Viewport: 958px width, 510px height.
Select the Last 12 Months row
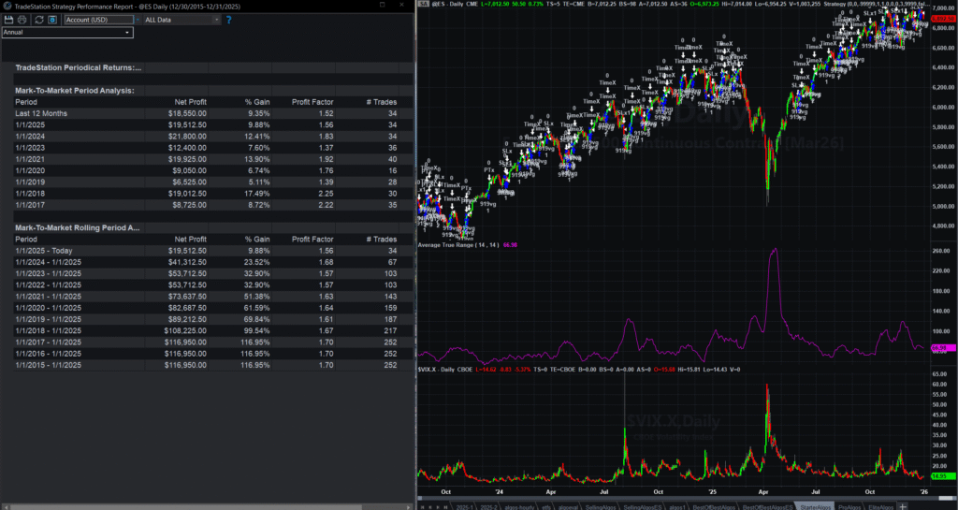pyautogui.click(x=41, y=113)
